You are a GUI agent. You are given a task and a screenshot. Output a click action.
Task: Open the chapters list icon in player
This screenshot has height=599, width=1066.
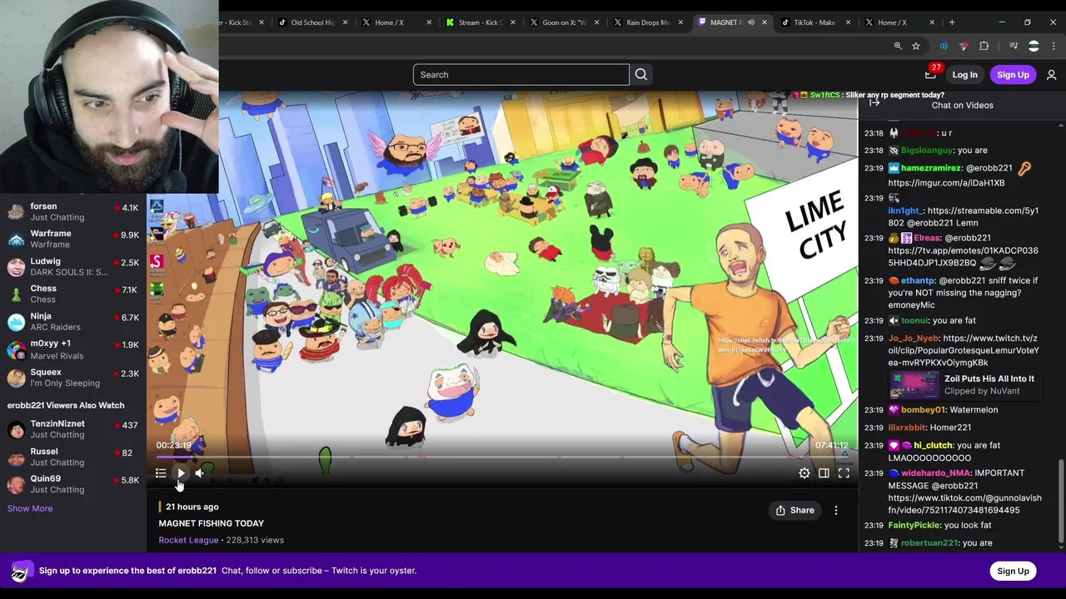pyautogui.click(x=161, y=473)
